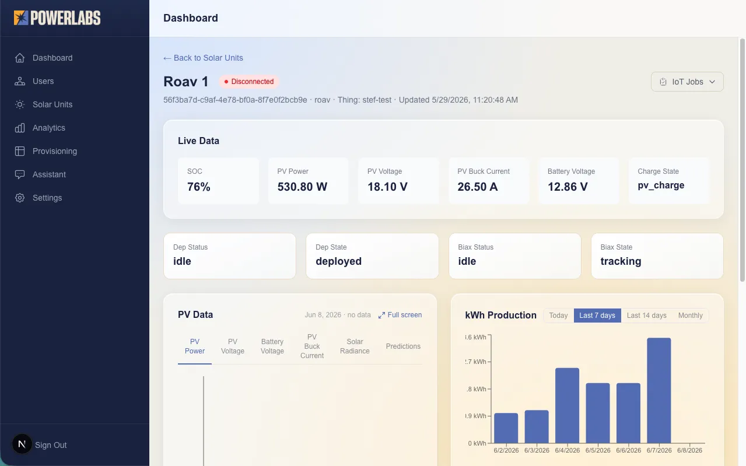The height and width of the screenshot is (466, 746).
Task: Switch to the Predictions tab
Action: tap(403, 346)
